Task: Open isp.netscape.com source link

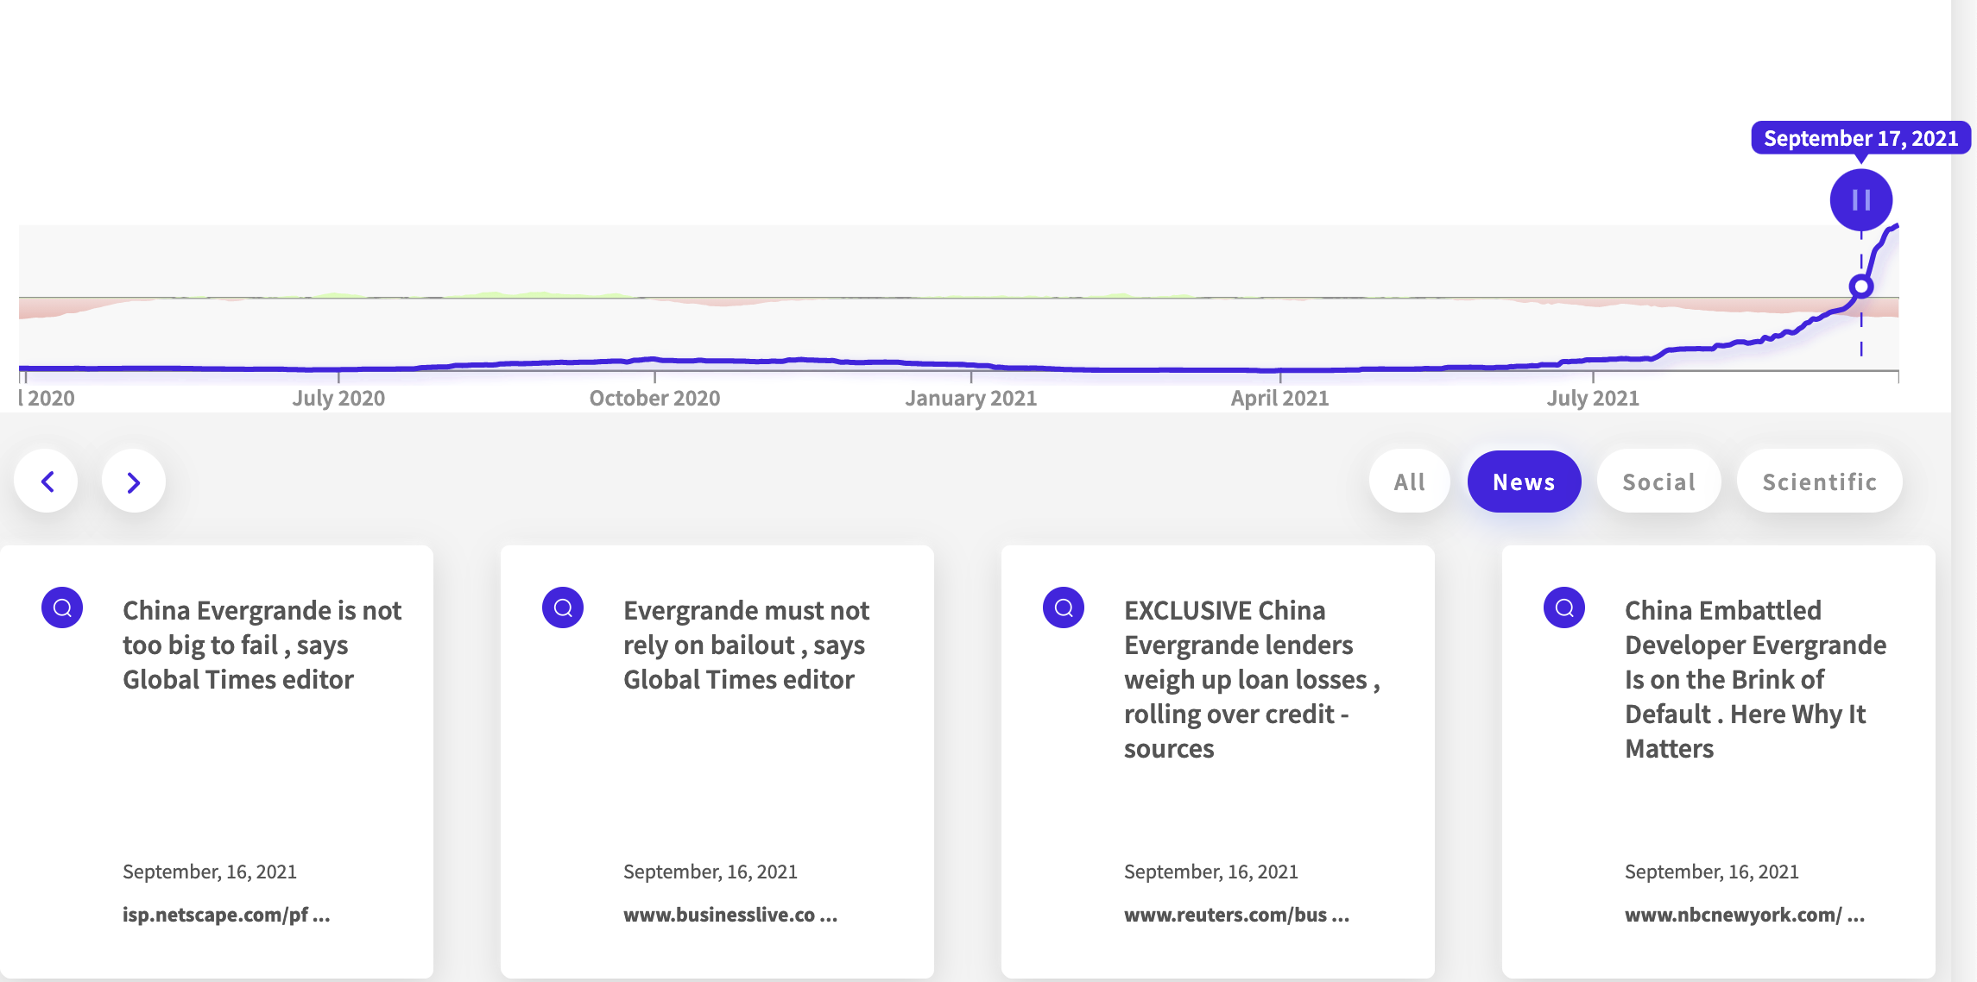Action: 226,915
